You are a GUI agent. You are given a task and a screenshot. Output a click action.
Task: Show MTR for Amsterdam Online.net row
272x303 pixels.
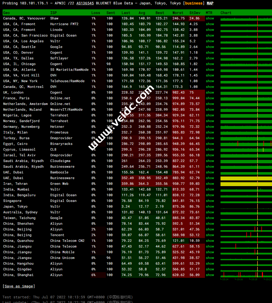click(x=210, y=104)
